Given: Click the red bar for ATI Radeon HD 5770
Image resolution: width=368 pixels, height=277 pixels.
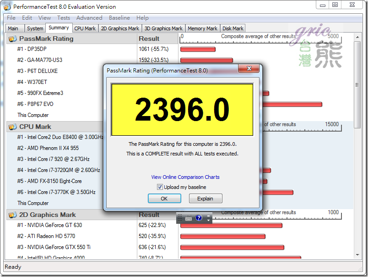Looking at the screenshot, I should coord(223,237).
